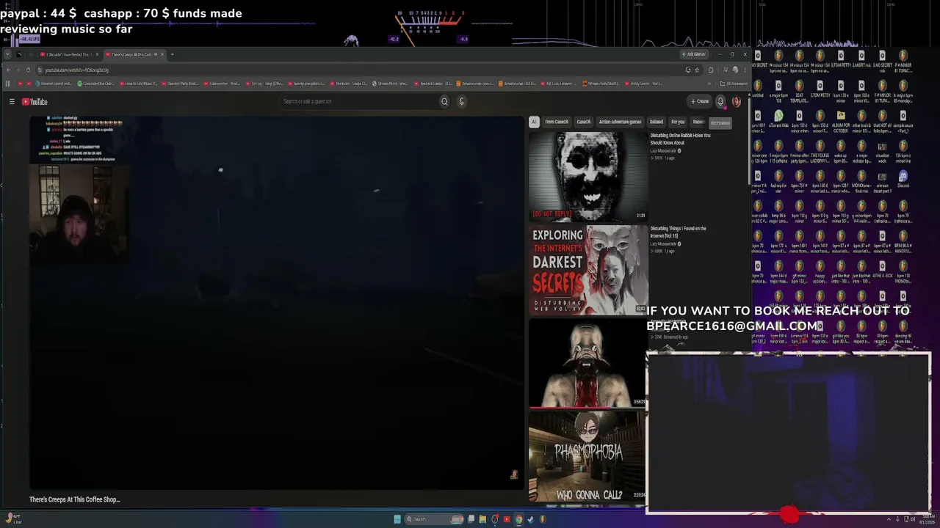This screenshot has height=528, width=940.
Task: Click the Chrome address bar URL
Action: pos(77,70)
